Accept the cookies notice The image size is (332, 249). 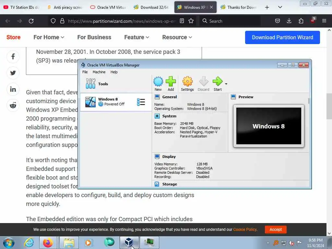276,230
